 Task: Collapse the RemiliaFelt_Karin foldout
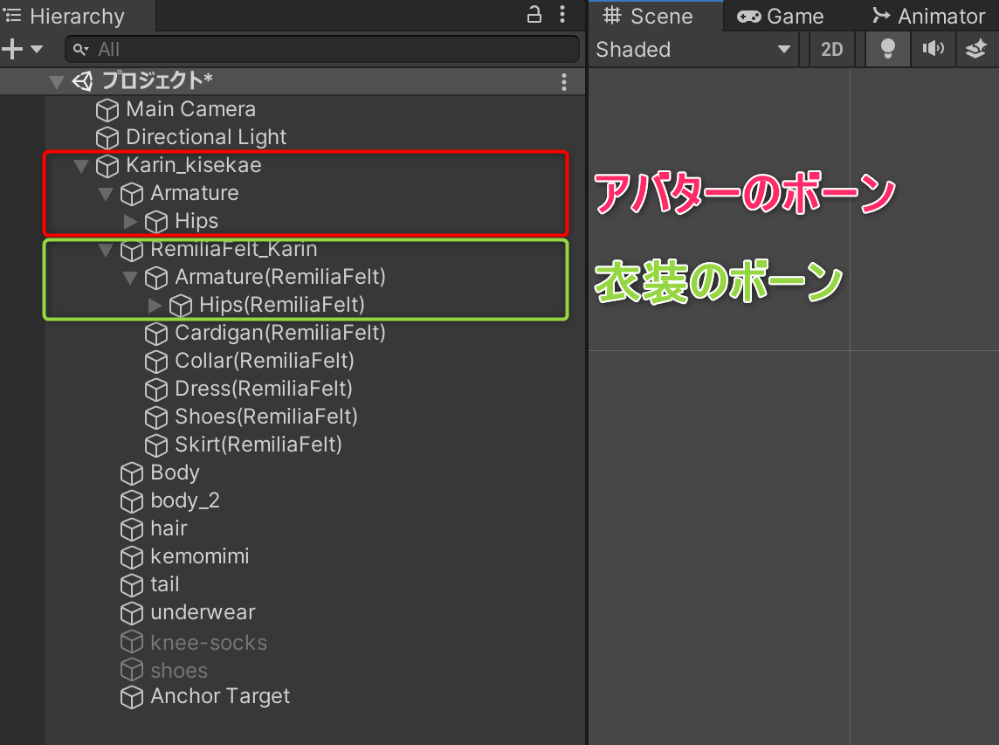(106, 250)
